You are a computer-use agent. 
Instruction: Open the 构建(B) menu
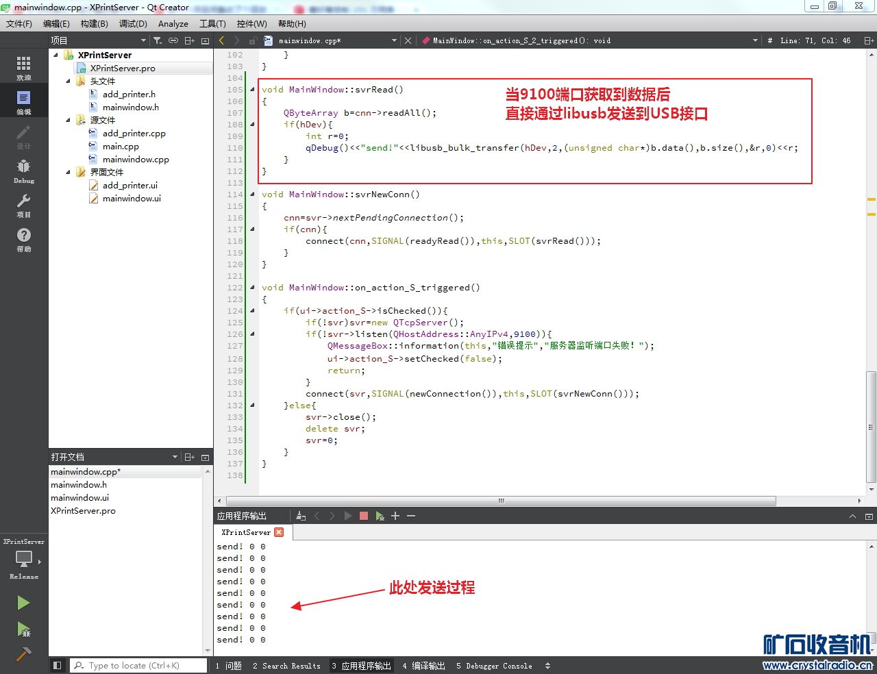94,23
